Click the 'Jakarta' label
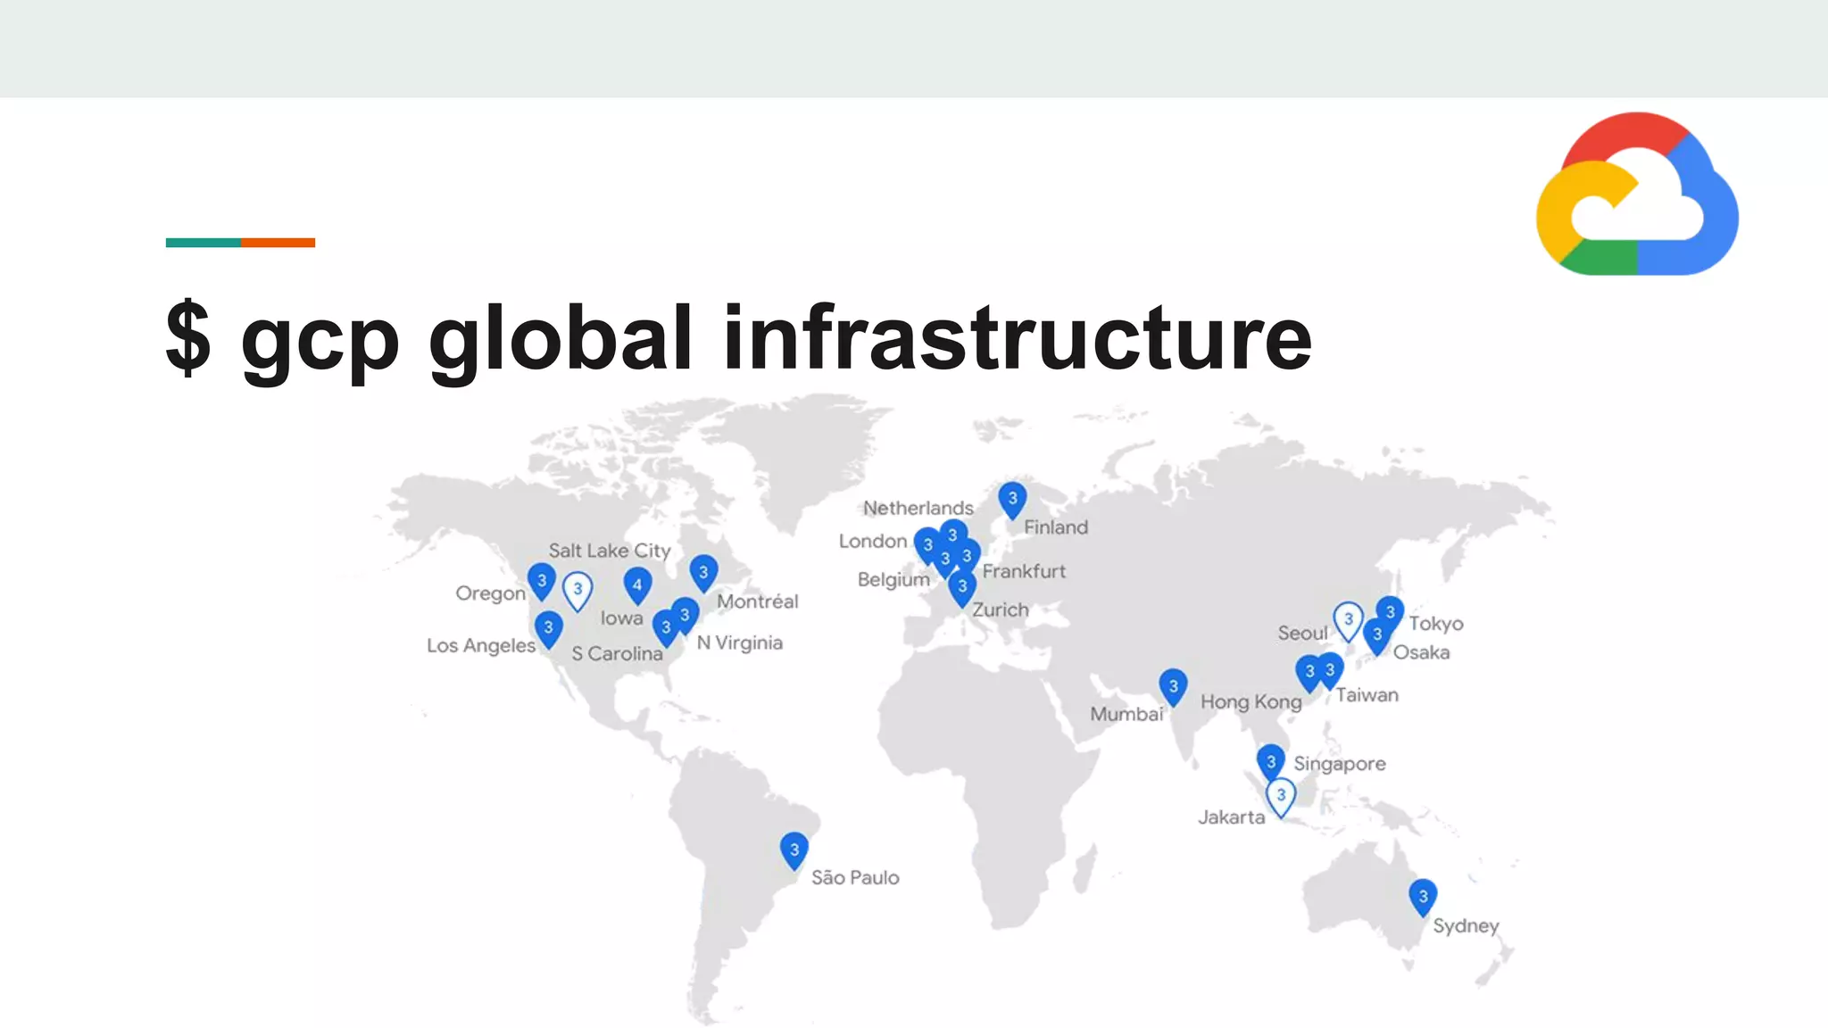Viewport: 1828px width, 1028px height. tap(1232, 818)
